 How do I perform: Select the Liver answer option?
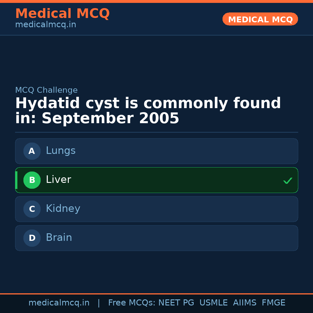tap(156, 180)
